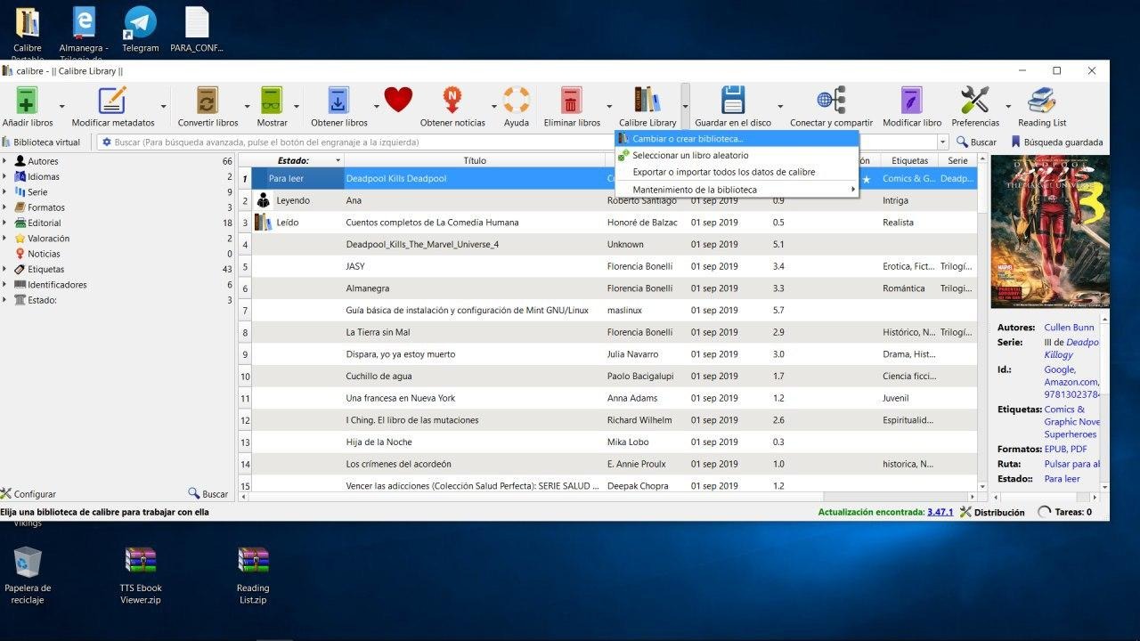The width and height of the screenshot is (1140, 641).
Task: Click the Añadir libros toolbar icon
Action: coord(28,100)
